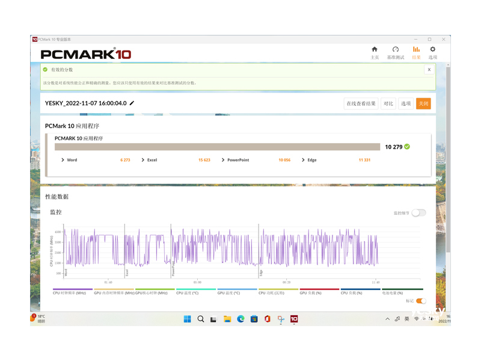
Task: Click result name YESKY_2022-11-07 16:00:04.0
Action: pyautogui.click(x=85, y=103)
